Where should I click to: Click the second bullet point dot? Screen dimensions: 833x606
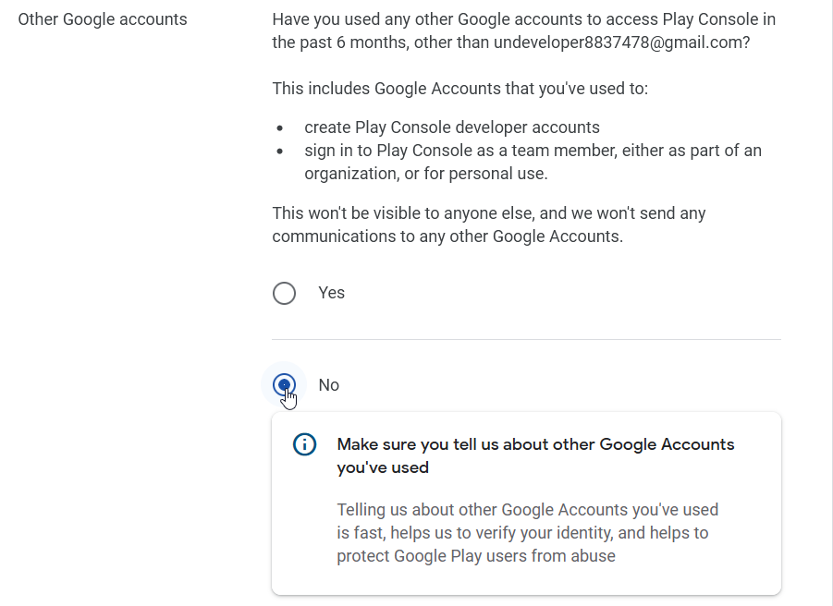point(280,151)
